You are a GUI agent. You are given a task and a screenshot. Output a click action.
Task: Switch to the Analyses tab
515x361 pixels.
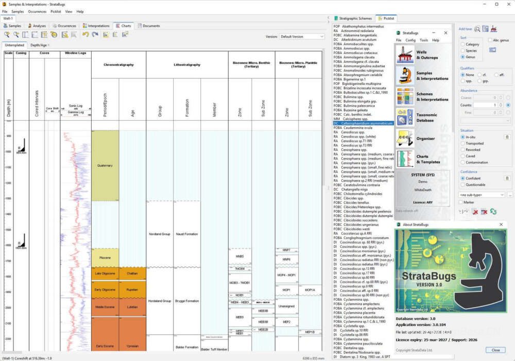(x=37, y=26)
